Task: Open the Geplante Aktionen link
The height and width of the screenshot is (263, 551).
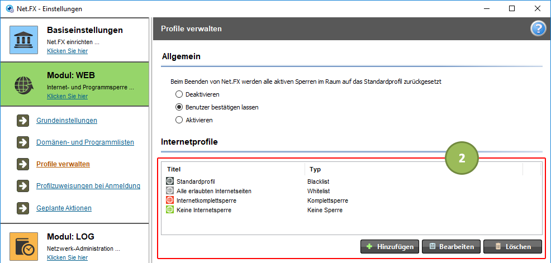Action: [64, 208]
